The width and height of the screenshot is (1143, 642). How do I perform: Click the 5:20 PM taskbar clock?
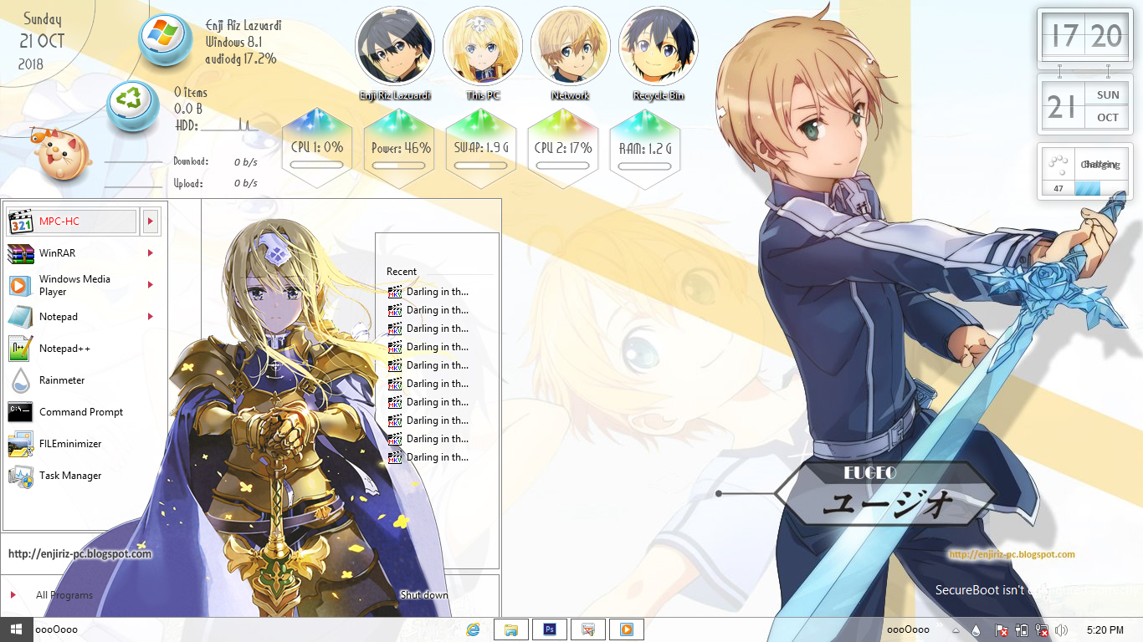point(1105,630)
